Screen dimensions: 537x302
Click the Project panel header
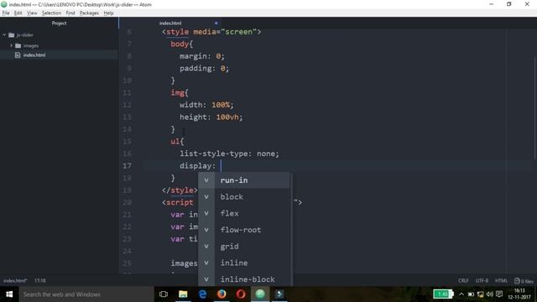click(59, 23)
